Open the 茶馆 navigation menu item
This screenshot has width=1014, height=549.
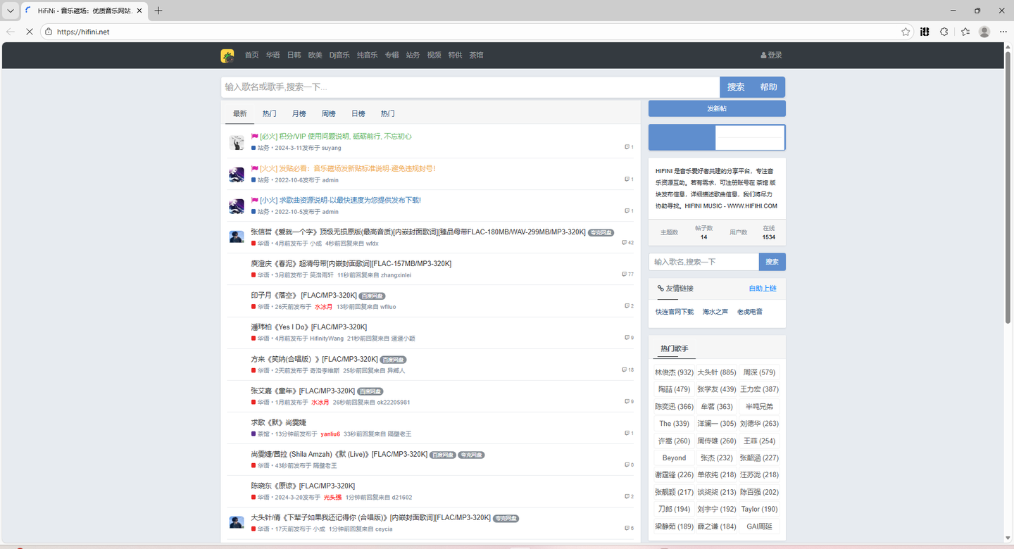(477, 56)
